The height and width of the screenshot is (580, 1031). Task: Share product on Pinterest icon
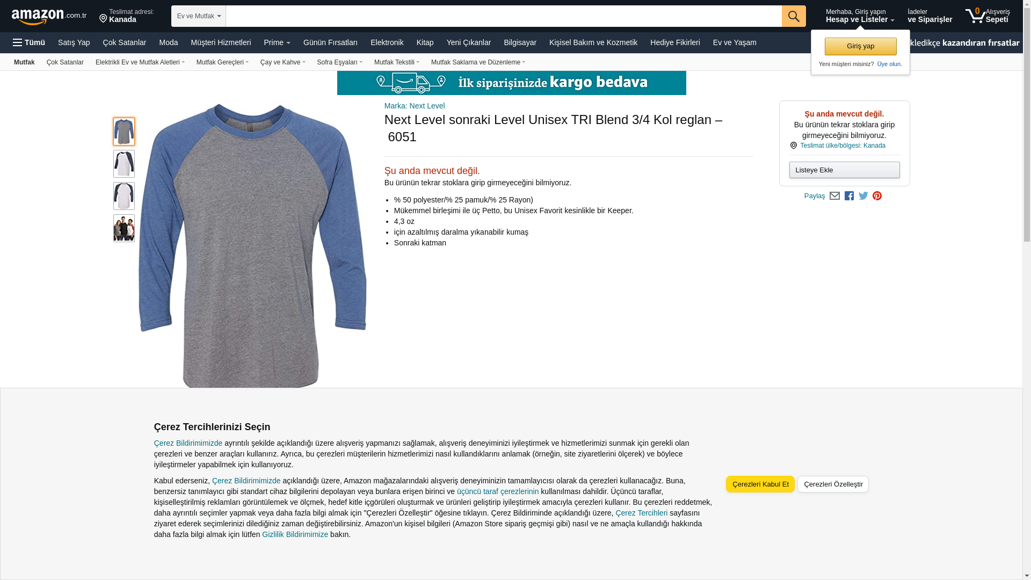(x=877, y=196)
